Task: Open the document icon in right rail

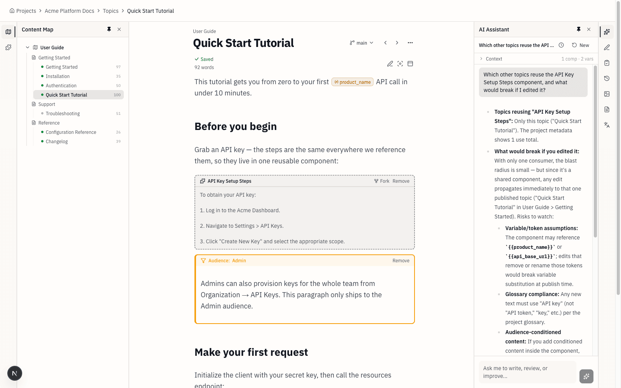Action: tap(607, 109)
